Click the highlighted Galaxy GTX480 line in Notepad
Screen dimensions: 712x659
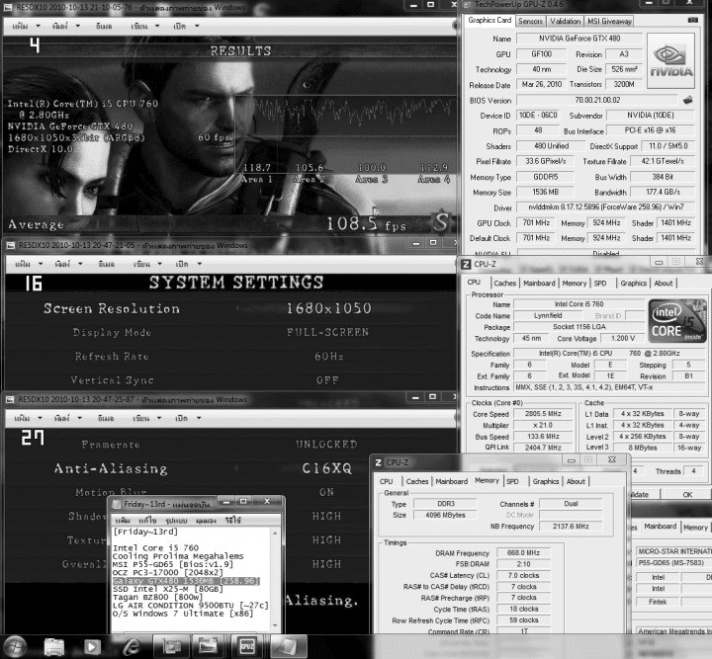(x=186, y=581)
